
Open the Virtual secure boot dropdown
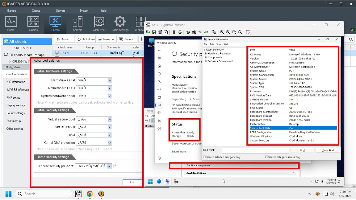click(x=110, y=119)
